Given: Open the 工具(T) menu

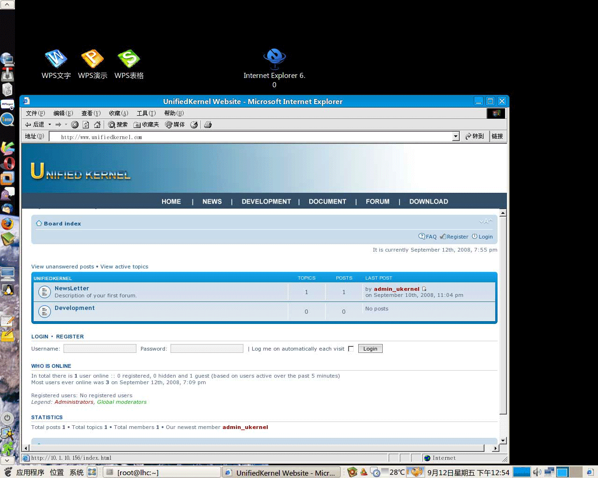Looking at the screenshot, I should pos(146,113).
